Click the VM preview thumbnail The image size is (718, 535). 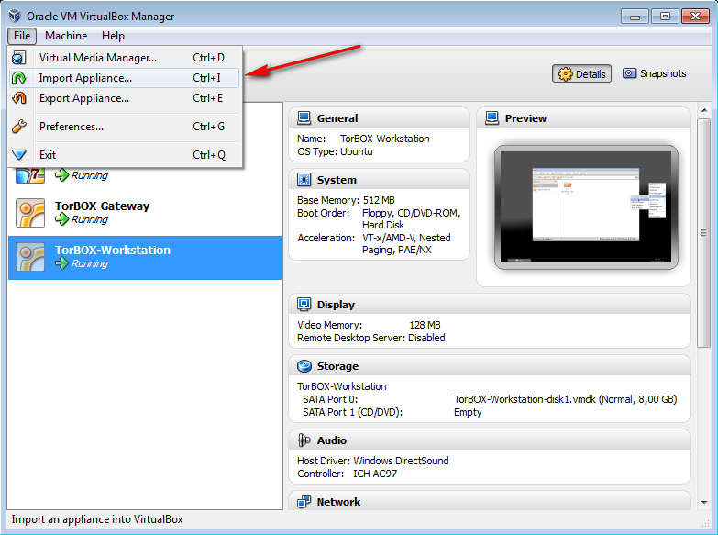tap(586, 207)
